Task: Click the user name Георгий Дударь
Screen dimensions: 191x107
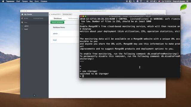Action: pyautogui.click(x=179, y=1)
